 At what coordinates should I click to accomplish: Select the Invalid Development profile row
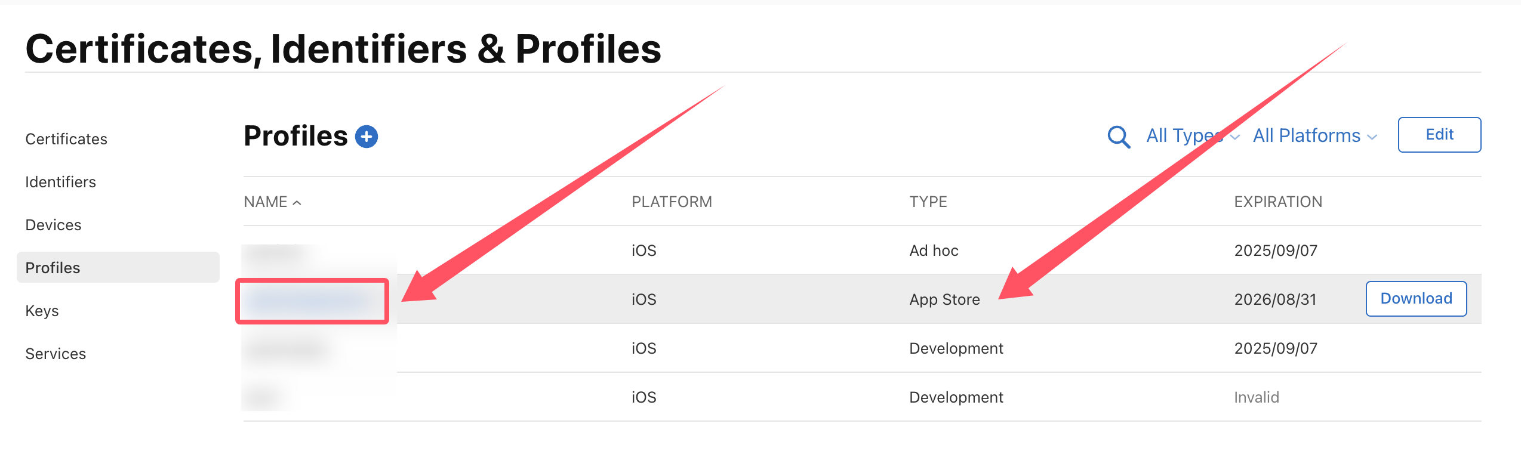[955, 397]
